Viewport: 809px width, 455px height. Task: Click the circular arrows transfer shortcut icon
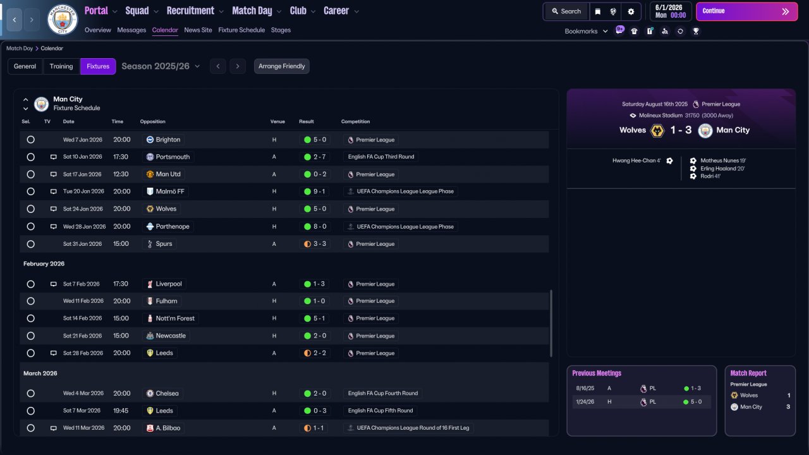[680, 31]
